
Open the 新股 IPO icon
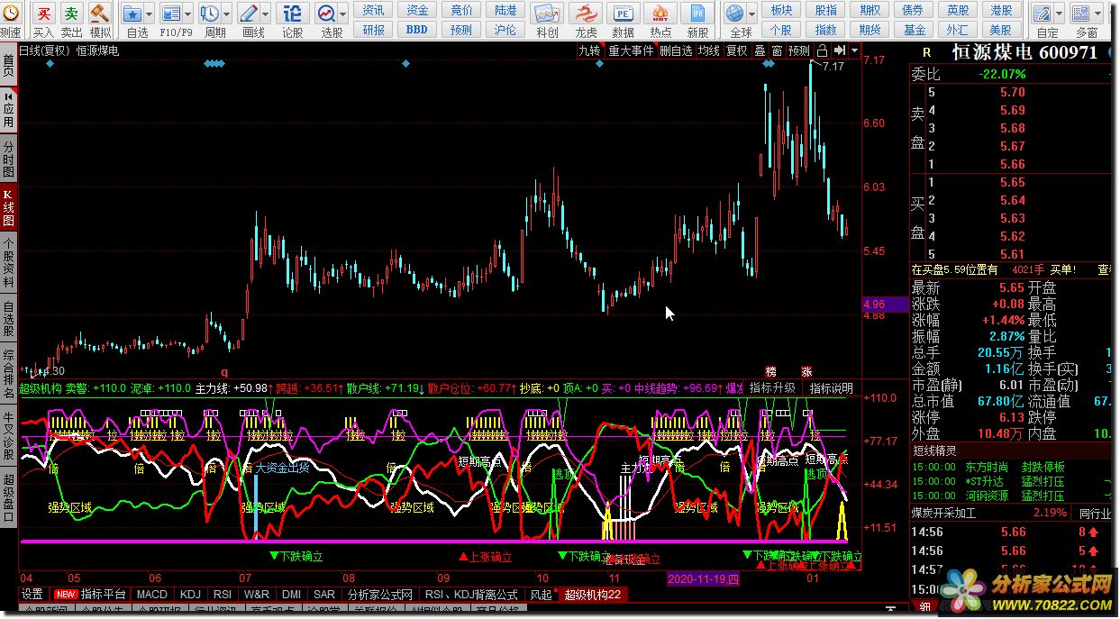coord(697,14)
